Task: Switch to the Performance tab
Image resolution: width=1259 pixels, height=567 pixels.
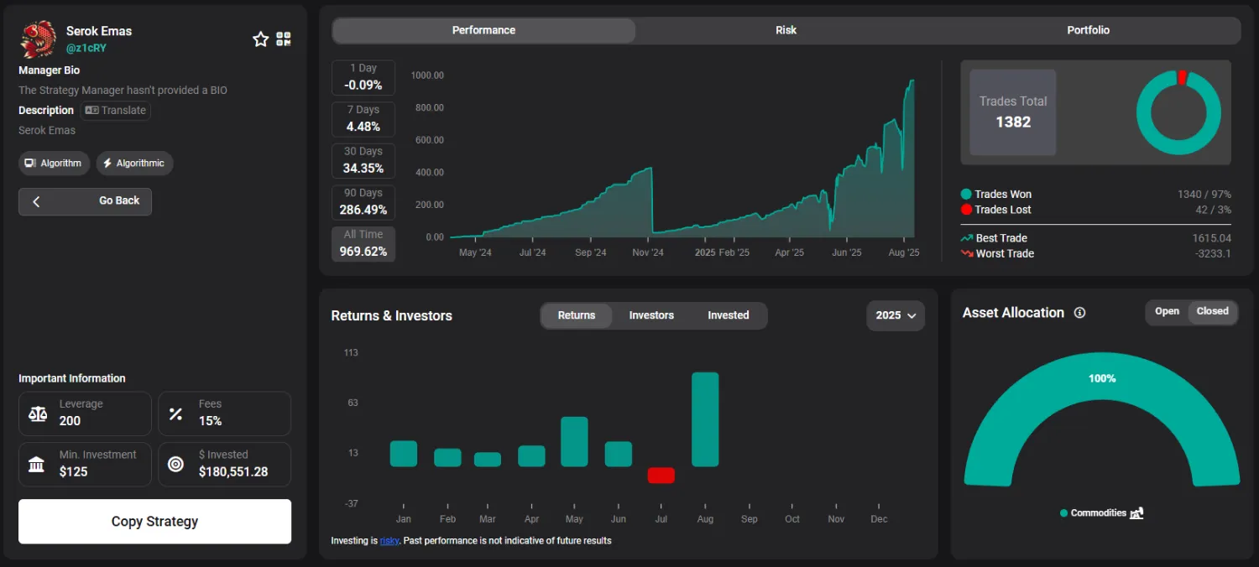Action: coord(483,31)
